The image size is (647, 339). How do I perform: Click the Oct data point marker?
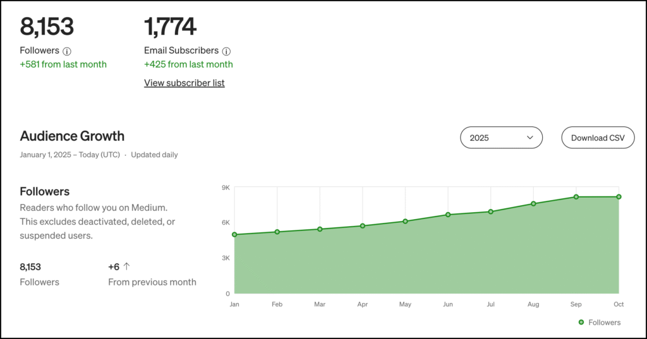pos(619,197)
